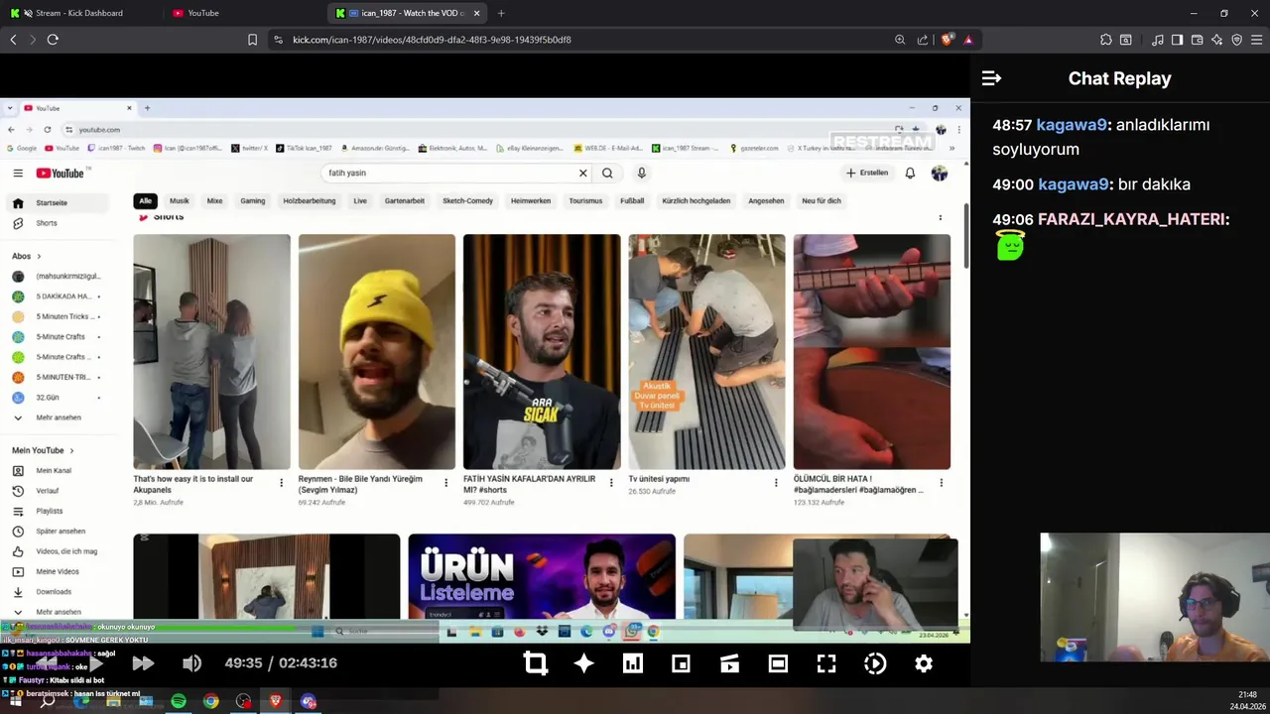Mute the Kick player volume
The height and width of the screenshot is (714, 1270).
[191, 663]
